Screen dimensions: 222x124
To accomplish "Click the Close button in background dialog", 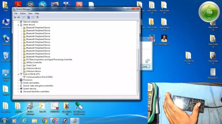I will click(145, 66).
